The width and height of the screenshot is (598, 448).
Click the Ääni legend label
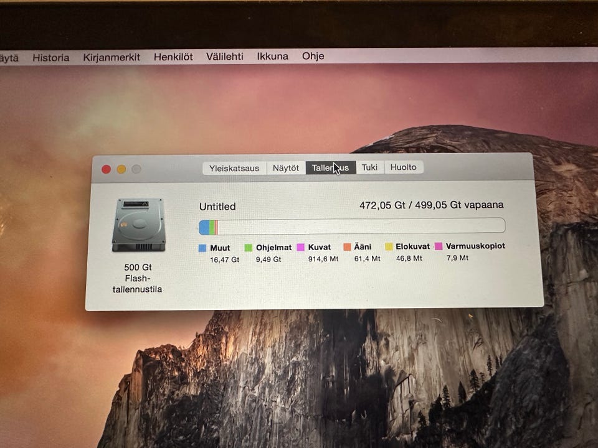[x=363, y=247]
